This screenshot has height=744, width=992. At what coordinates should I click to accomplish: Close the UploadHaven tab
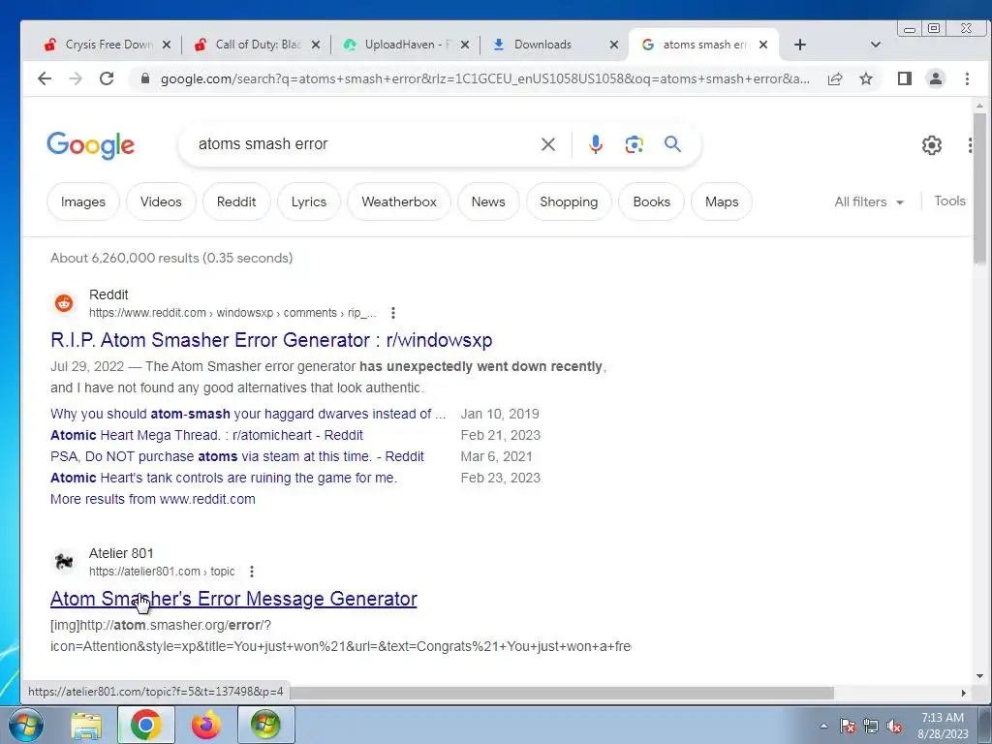[465, 45]
